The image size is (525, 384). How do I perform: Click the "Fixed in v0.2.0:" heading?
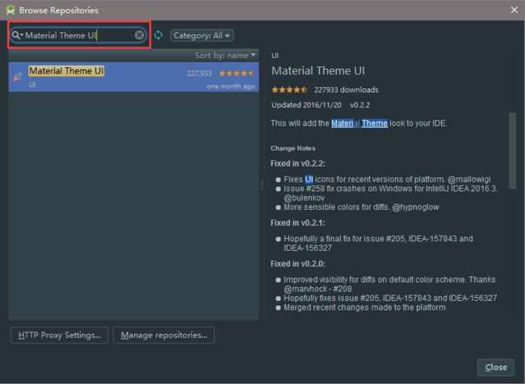(x=298, y=264)
